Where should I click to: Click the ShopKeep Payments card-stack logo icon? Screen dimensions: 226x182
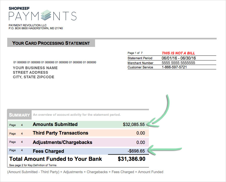click(x=46, y=15)
